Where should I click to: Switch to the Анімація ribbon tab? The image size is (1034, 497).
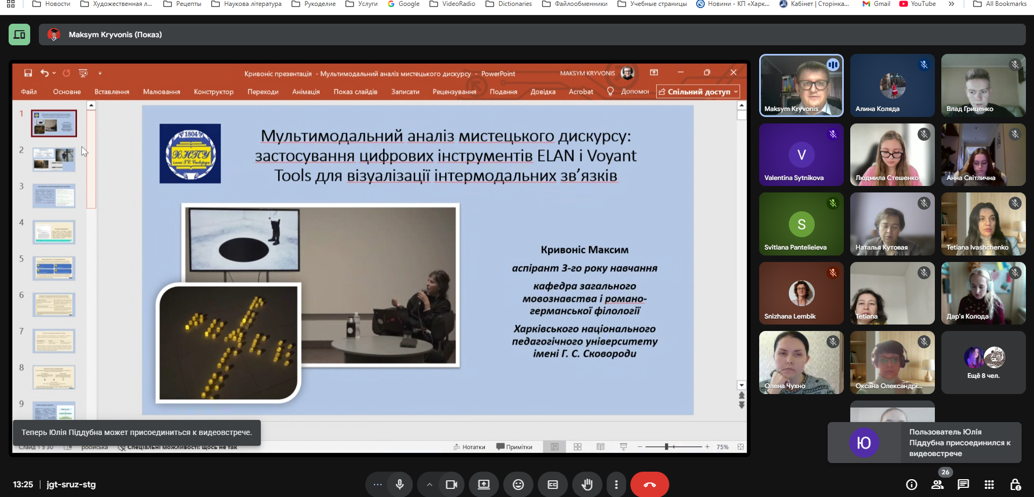pos(306,92)
